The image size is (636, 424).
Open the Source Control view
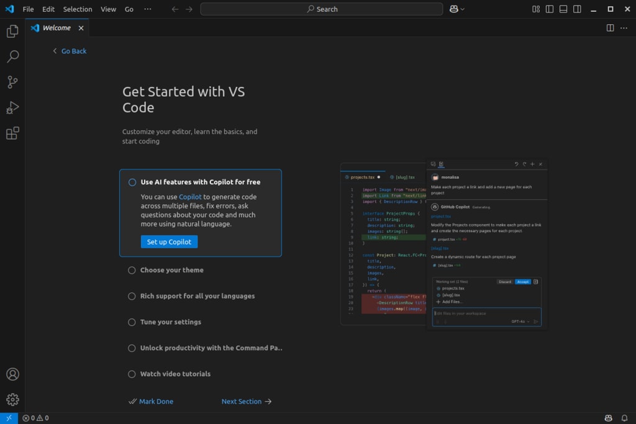click(12, 83)
